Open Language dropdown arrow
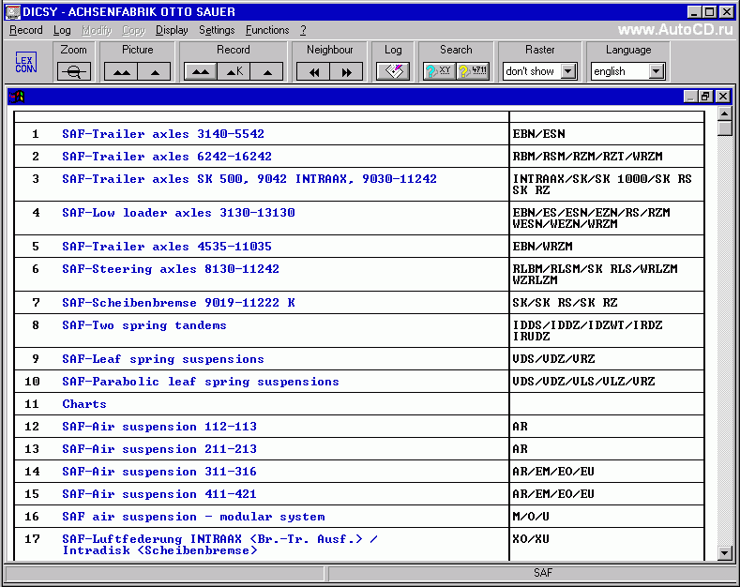The height and width of the screenshot is (587, 740). (656, 71)
